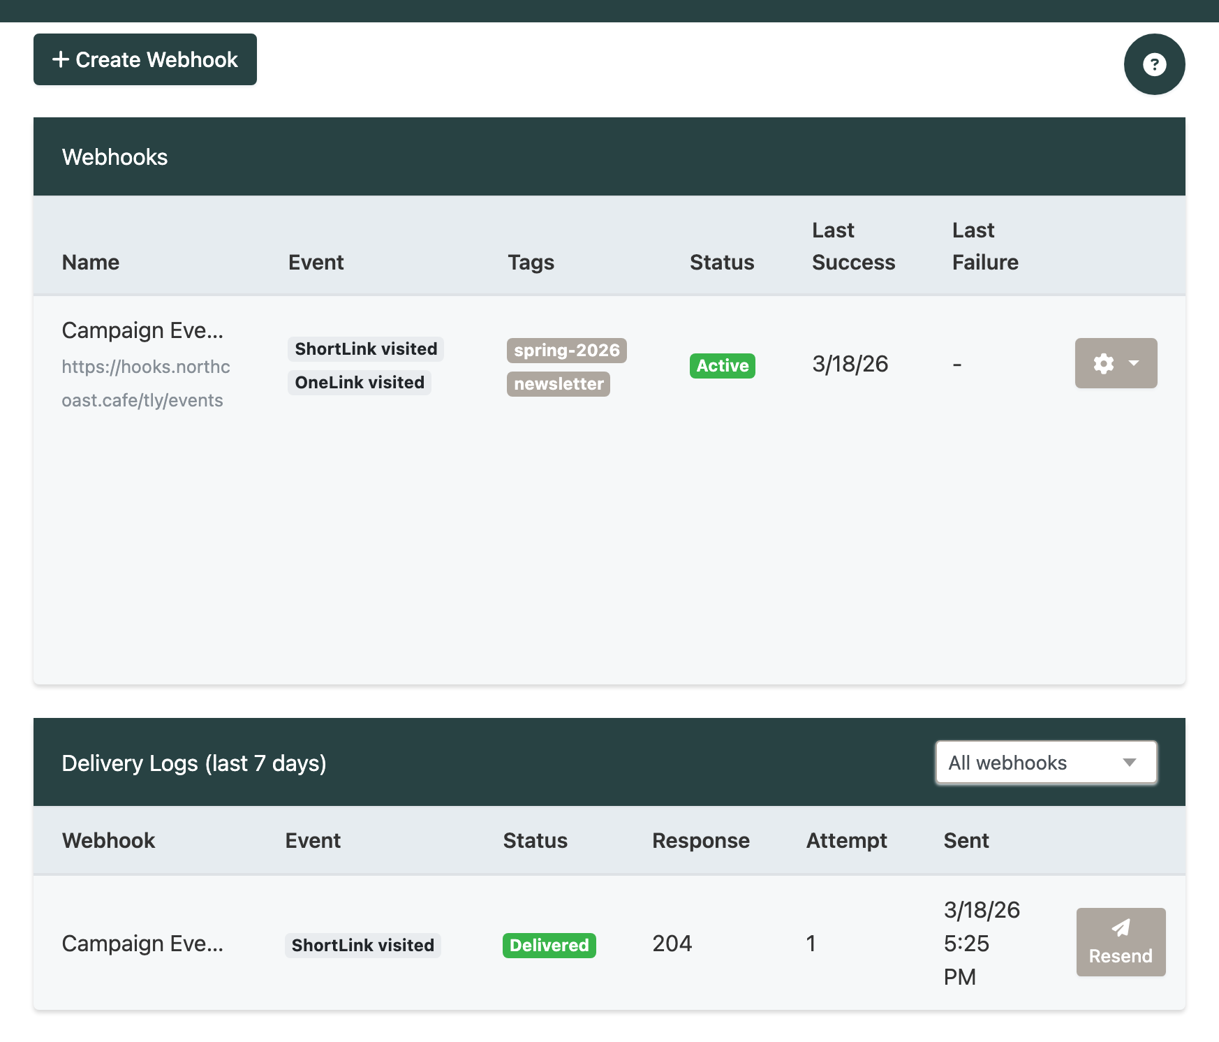This screenshot has width=1219, height=1042.
Task: Toggle the Active status badge
Action: click(x=722, y=365)
